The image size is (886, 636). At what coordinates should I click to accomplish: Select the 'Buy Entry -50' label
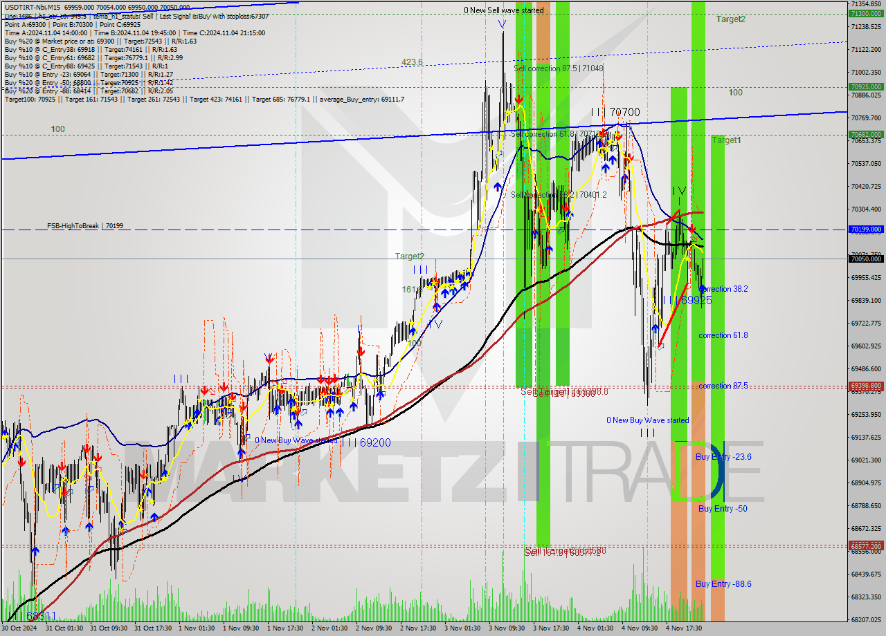(723, 509)
